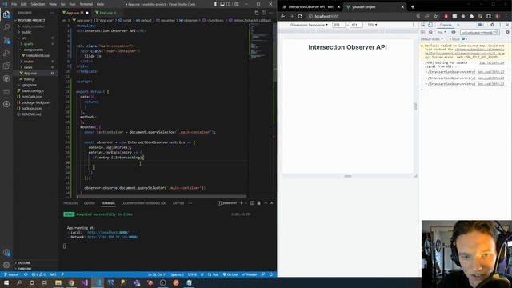The image size is (512, 288).
Task: Open the Default levels dropdown
Action: [432, 39]
